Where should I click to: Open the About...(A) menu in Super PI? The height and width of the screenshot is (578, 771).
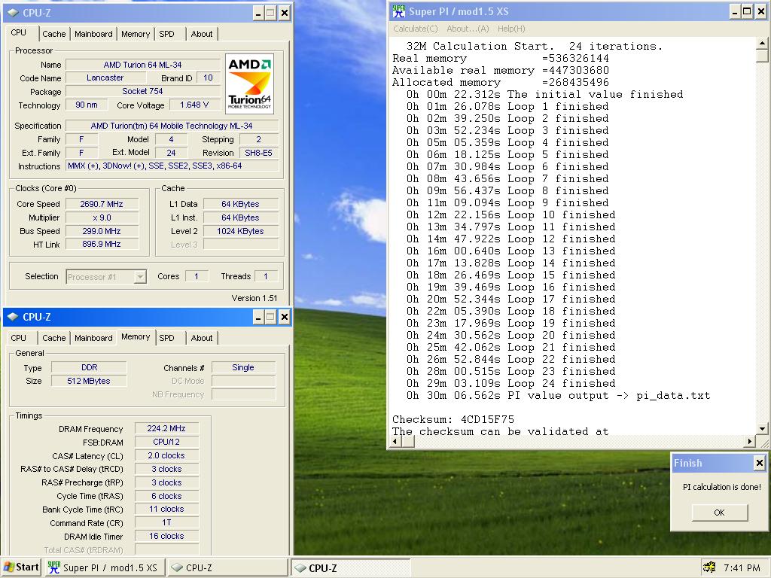point(468,29)
